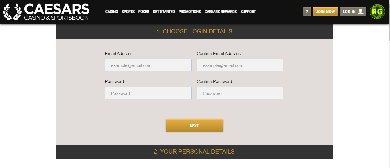The height and width of the screenshot is (168, 390).
Task: Open the Poker menu item
Action: pyautogui.click(x=144, y=12)
